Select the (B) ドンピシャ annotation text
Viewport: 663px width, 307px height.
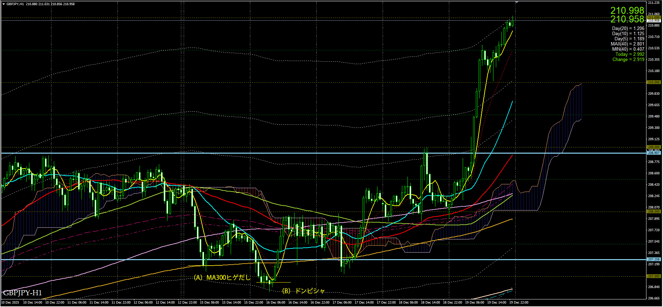click(x=304, y=291)
